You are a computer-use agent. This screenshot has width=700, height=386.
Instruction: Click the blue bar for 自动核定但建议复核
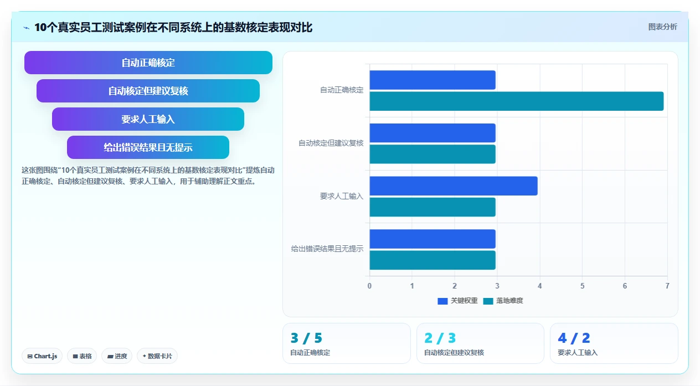coord(433,133)
